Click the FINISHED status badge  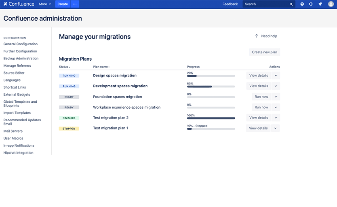pyautogui.click(x=69, y=118)
